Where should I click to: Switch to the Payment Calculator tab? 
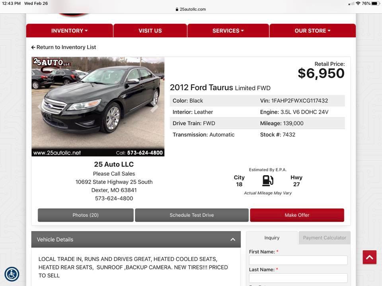point(324,238)
